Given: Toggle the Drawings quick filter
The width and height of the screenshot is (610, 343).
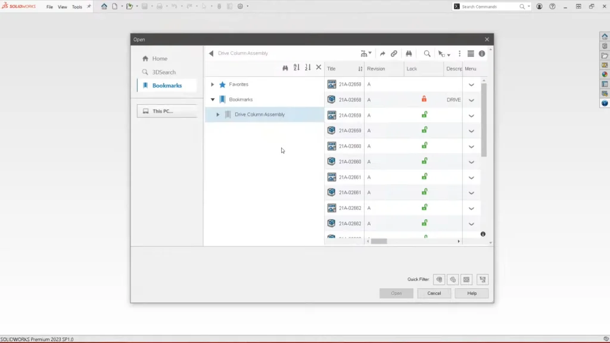Looking at the screenshot, I should (x=467, y=279).
